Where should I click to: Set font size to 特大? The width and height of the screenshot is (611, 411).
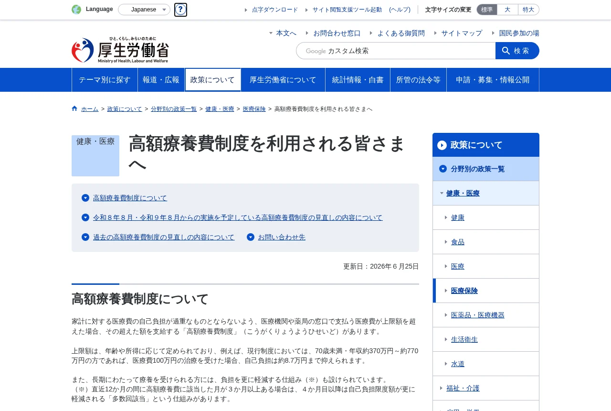point(528,10)
